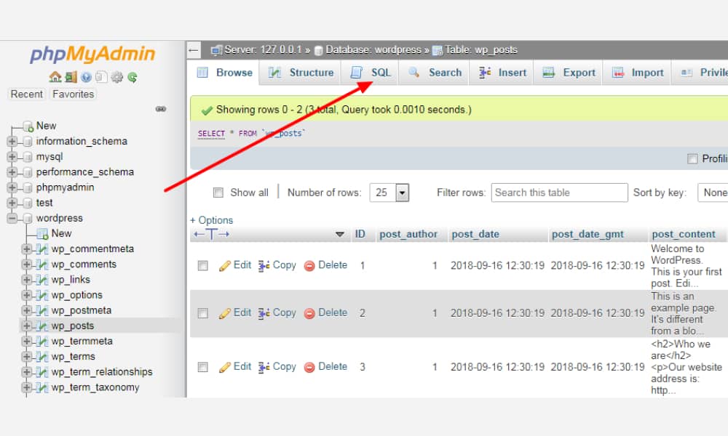Click the red delete icon for row ID 1
The height and width of the screenshot is (436, 728).
point(309,265)
